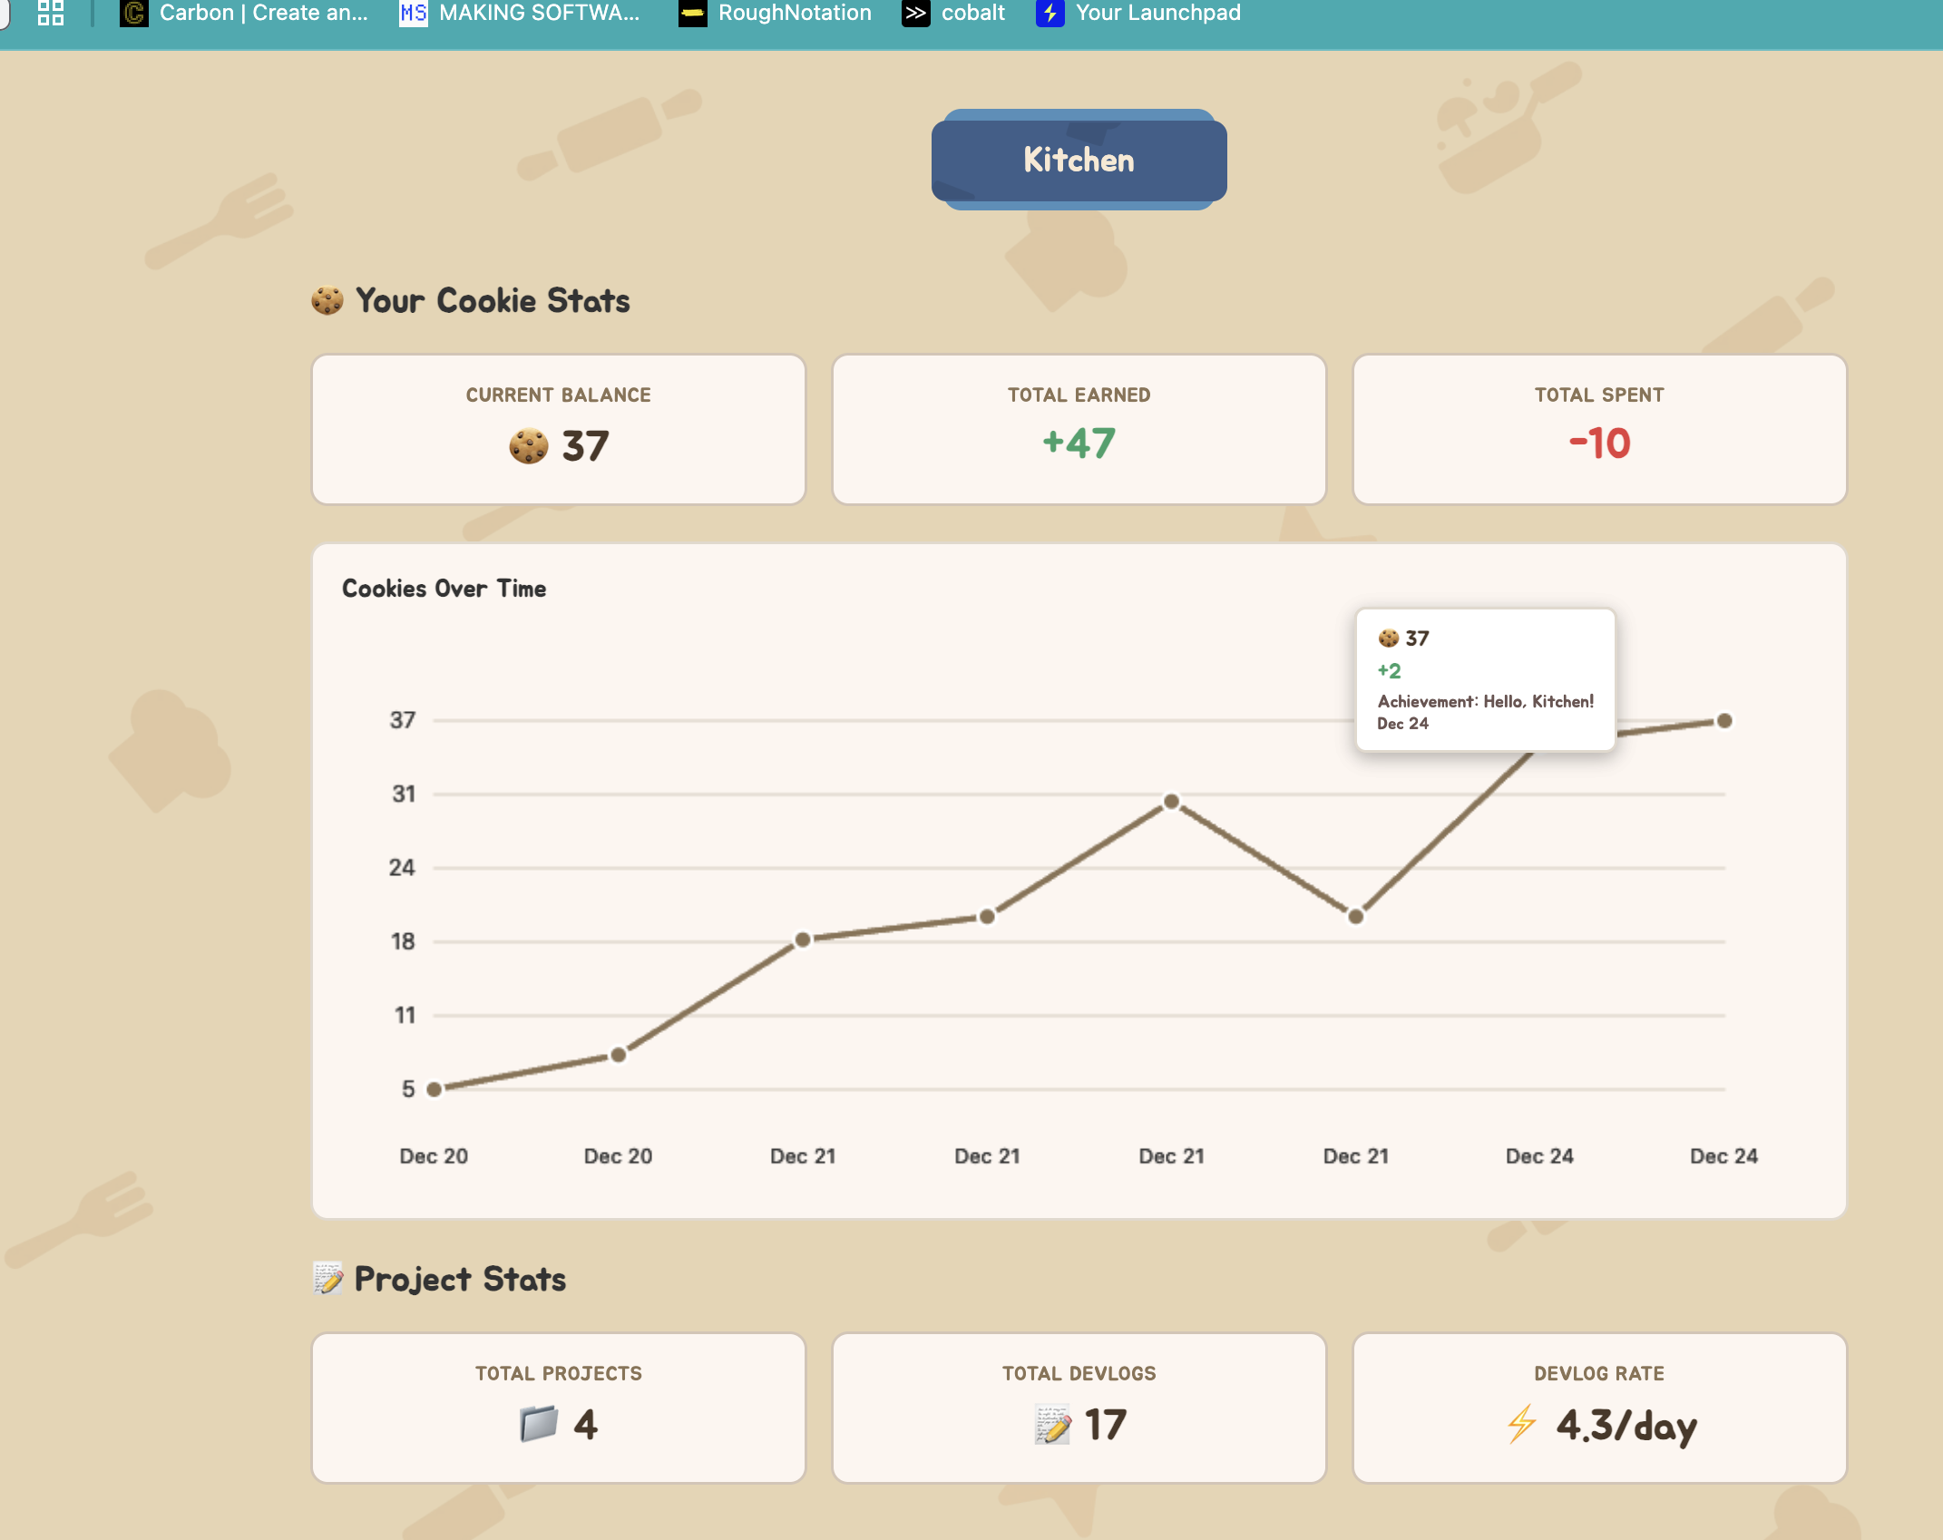Image resolution: width=1943 pixels, height=1540 pixels.
Task: Click the first chart data point at 5
Action: pos(434,1089)
